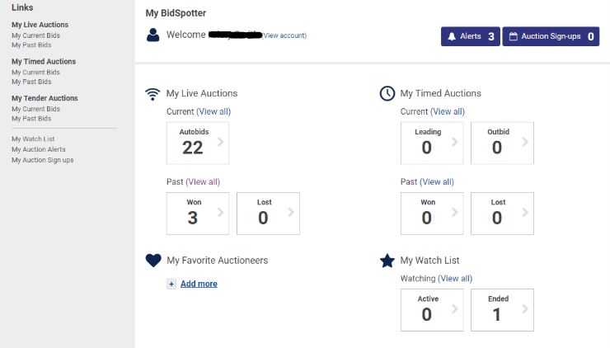Open the Timed Auctions Lost chevron
610x348 pixels.
point(525,212)
